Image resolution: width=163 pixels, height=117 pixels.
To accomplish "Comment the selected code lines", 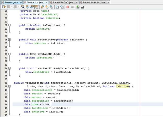I will 78,7.
